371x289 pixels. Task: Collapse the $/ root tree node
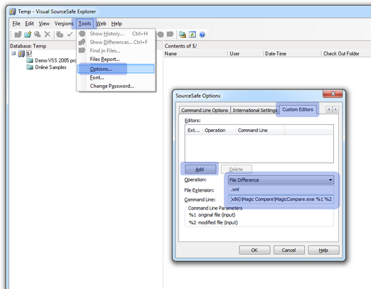click(14, 53)
